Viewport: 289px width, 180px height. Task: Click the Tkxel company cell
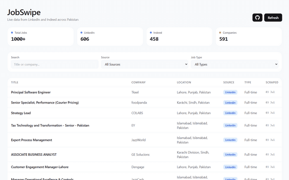(135, 92)
